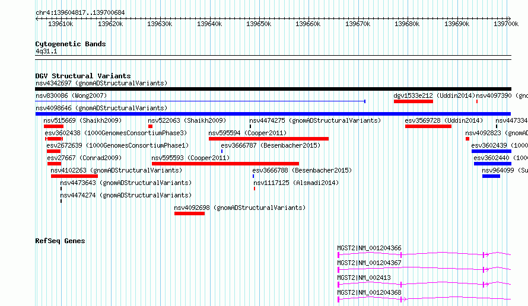Click nsv4102263 gnomAD variant label
528x306 pixels.
coord(116,170)
